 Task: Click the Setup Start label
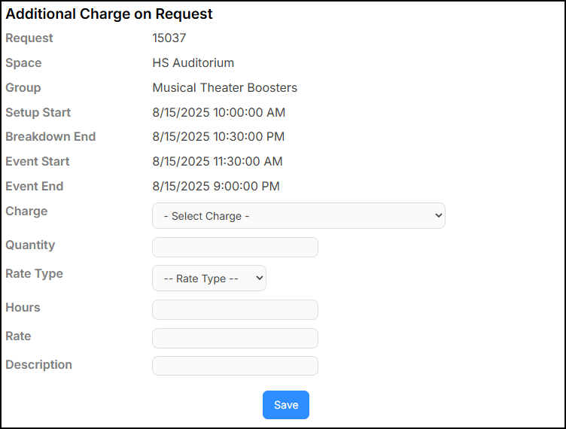(38, 113)
